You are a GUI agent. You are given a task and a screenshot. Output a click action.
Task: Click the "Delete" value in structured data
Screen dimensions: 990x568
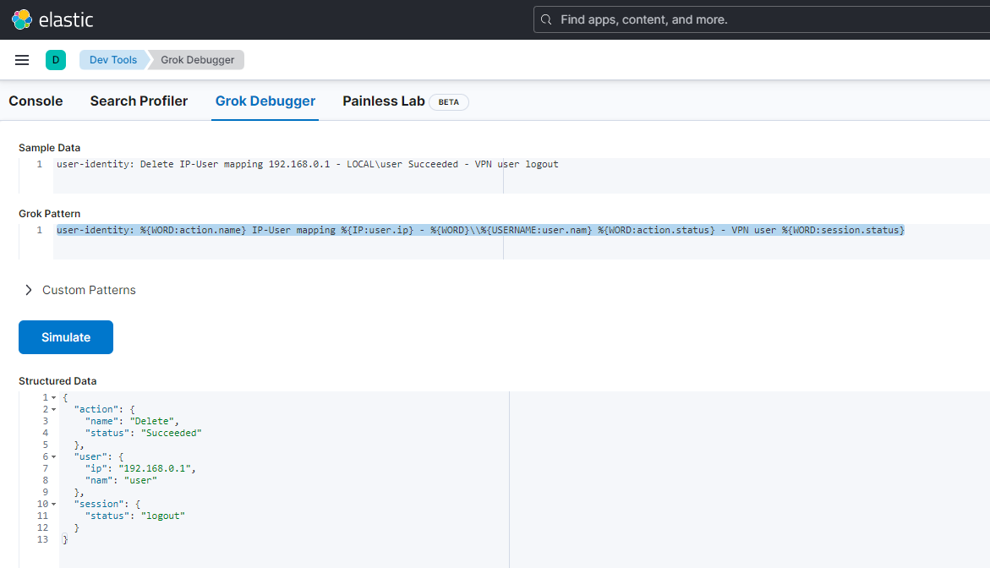tap(151, 421)
